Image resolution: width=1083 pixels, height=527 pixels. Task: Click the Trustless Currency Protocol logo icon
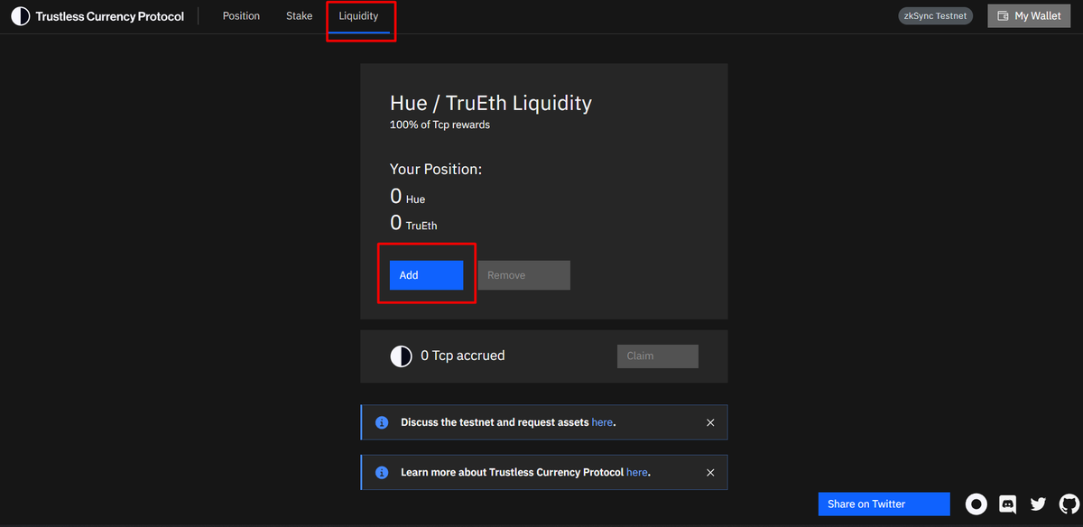pos(20,16)
